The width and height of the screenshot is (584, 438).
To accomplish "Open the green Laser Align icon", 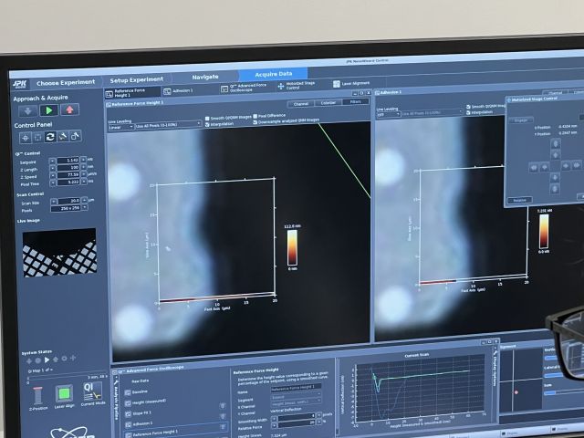I will pos(65,393).
